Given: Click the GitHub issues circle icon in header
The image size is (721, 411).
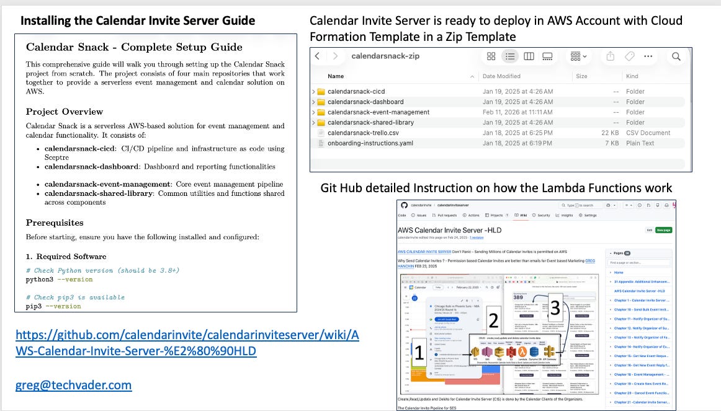Looking at the screenshot, I should pos(640,205).
